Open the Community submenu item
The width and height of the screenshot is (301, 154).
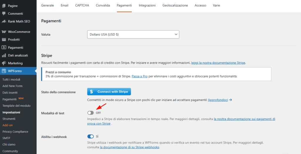coord(10,151)
